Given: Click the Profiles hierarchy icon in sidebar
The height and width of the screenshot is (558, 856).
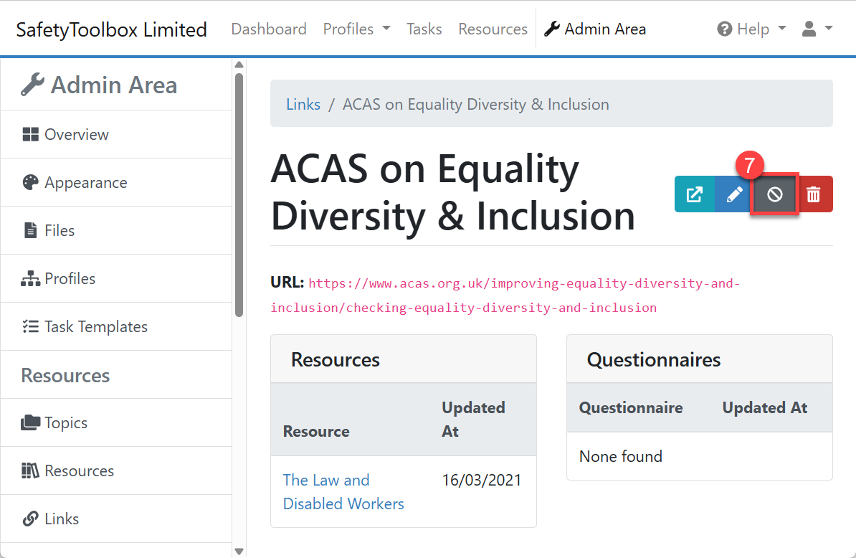Looking at the screenshot, I should [x=31, y=278].
